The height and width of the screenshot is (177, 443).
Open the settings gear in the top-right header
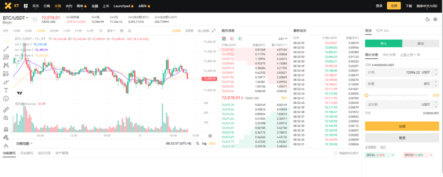(x=434, y=19)
